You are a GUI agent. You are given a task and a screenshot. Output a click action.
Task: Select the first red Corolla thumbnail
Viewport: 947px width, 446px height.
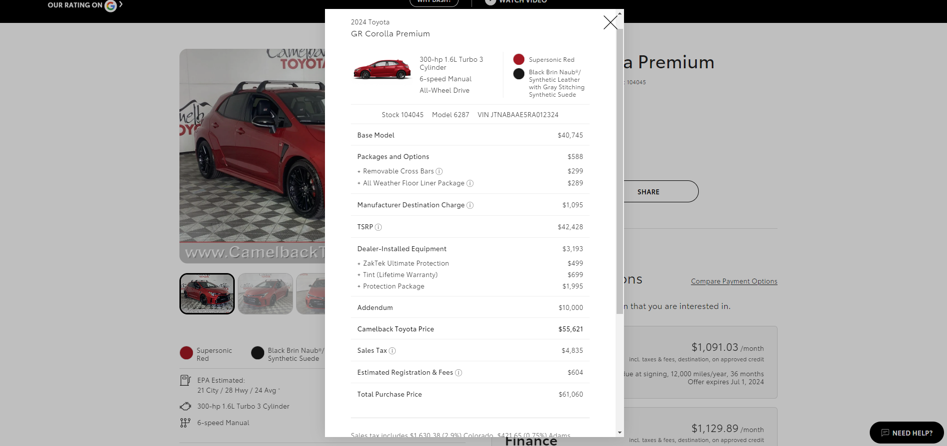click(x=207, y=294)
